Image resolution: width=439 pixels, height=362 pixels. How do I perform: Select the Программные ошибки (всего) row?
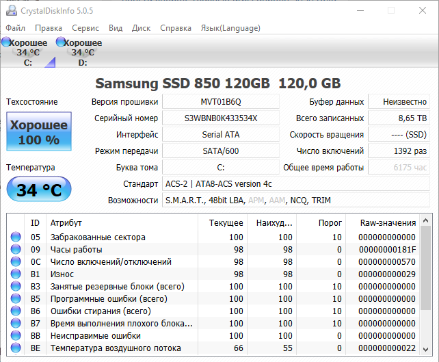point(213,298)
